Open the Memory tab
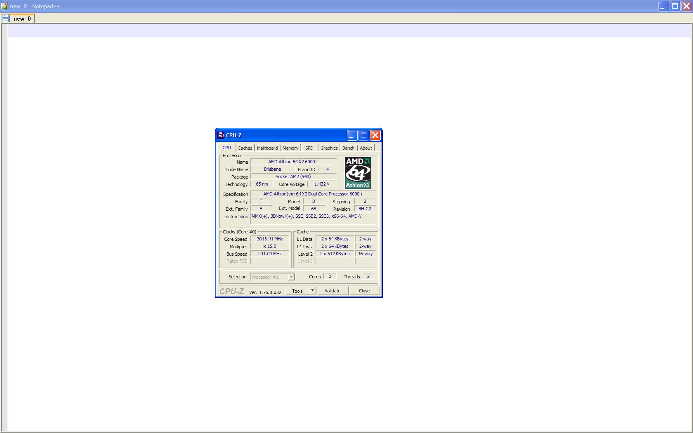This screenshot has width=693, height=433. pyautogui.click(x=290, y=148)
